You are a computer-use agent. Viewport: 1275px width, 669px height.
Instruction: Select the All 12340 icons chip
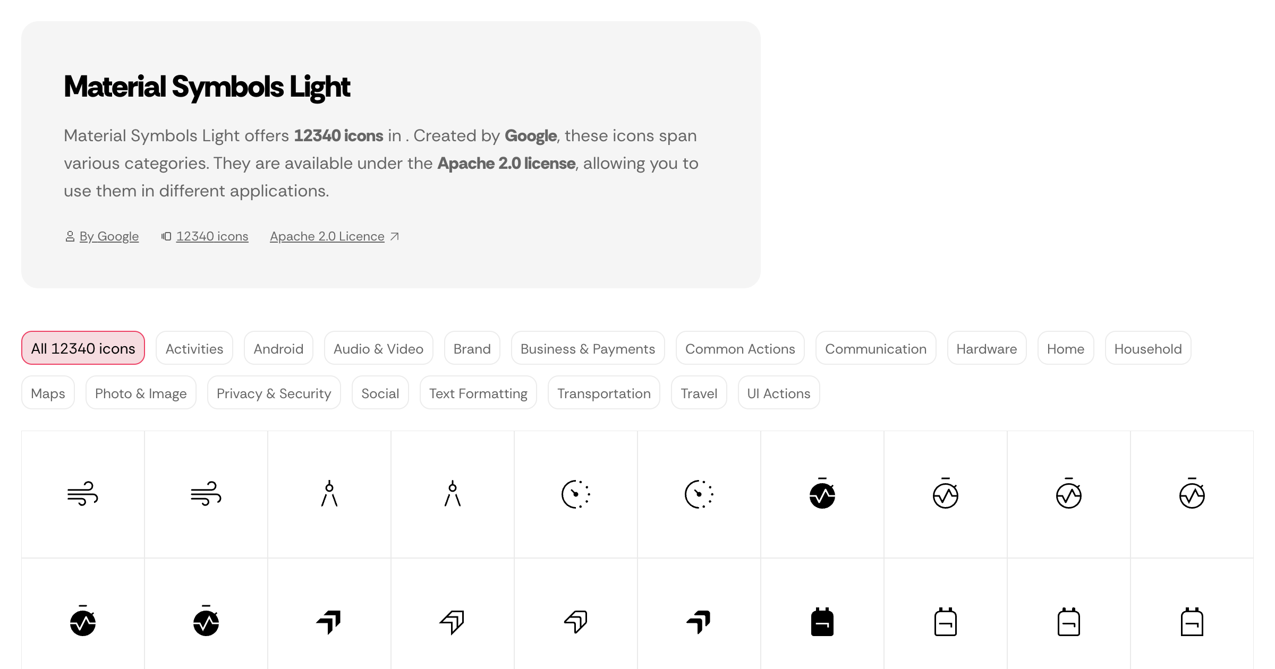coord(82,348)
